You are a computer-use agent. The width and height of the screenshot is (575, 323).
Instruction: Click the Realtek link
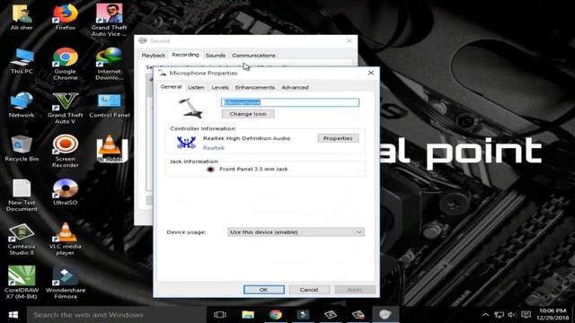click(x=214, y=148)
